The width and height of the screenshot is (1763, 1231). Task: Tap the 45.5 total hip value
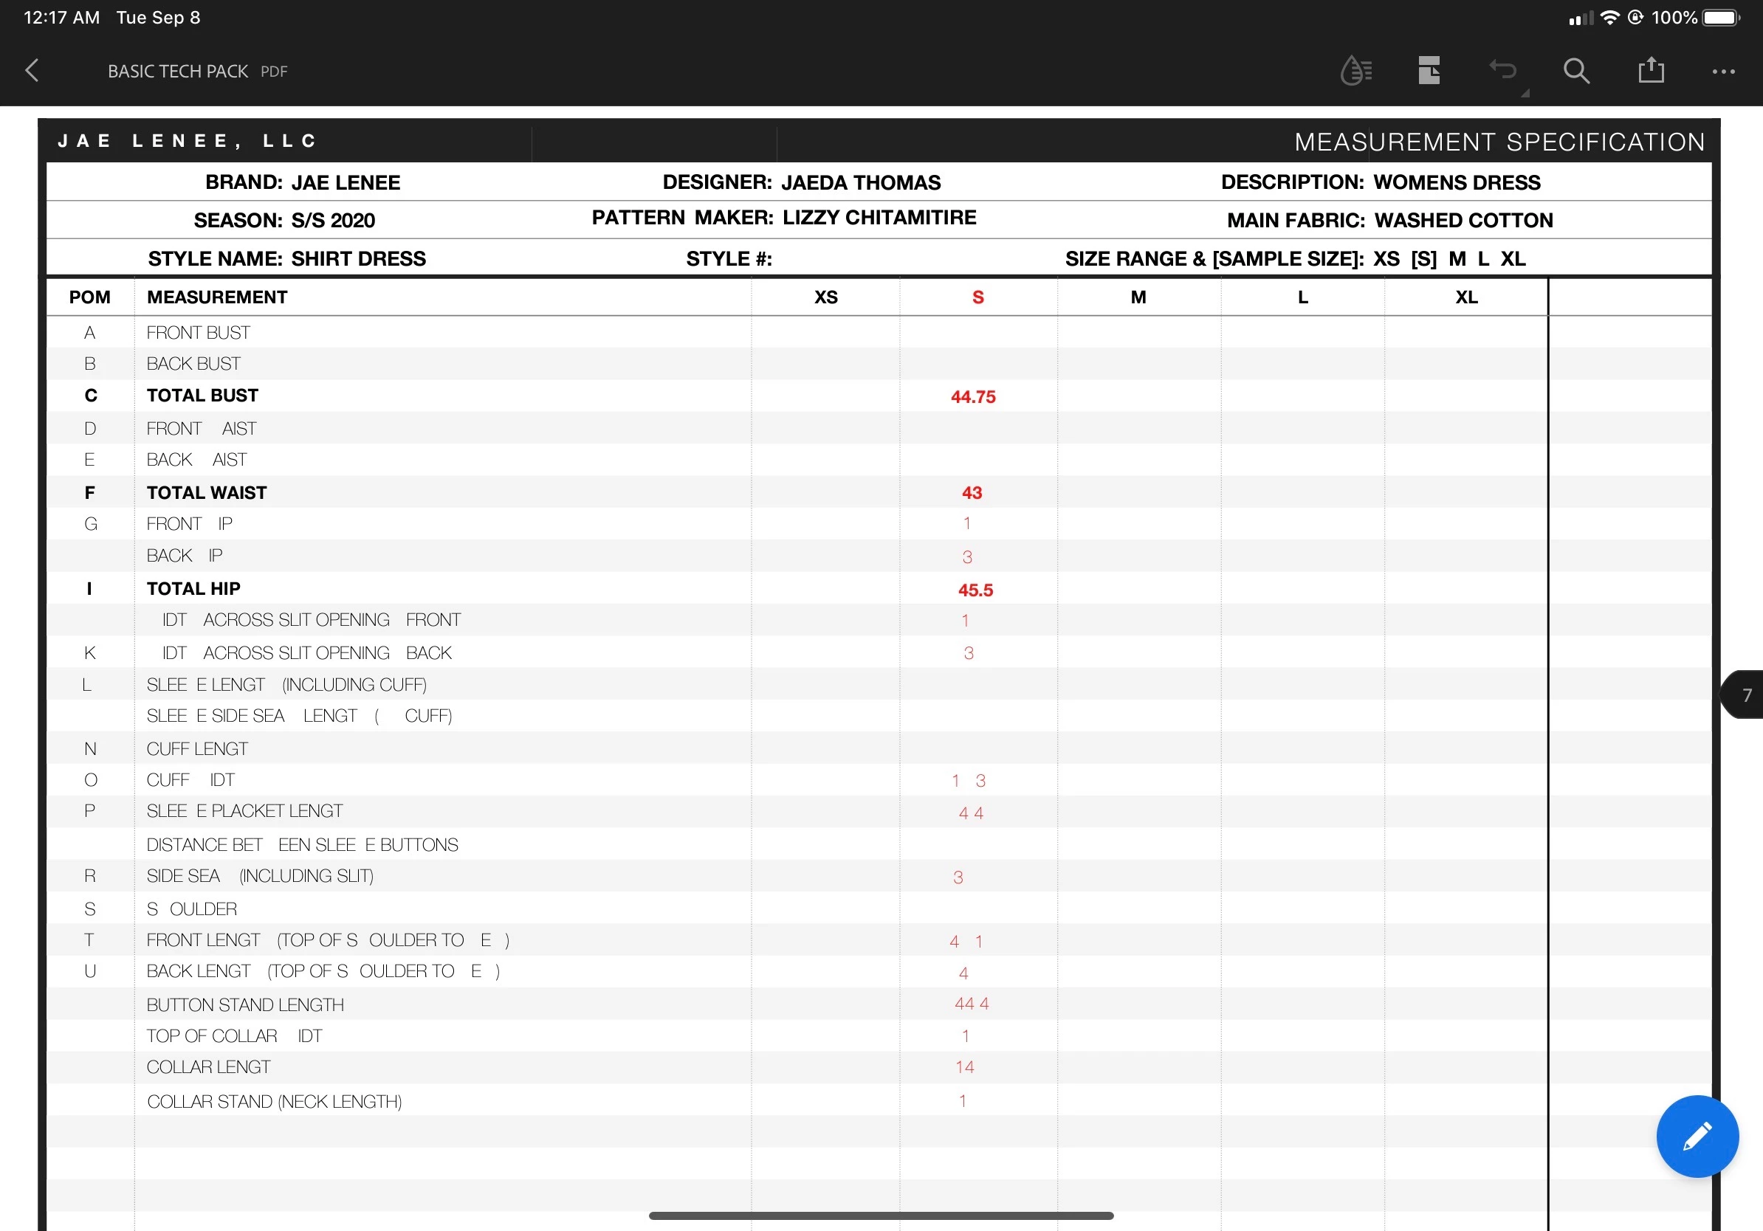coord(975,590)
